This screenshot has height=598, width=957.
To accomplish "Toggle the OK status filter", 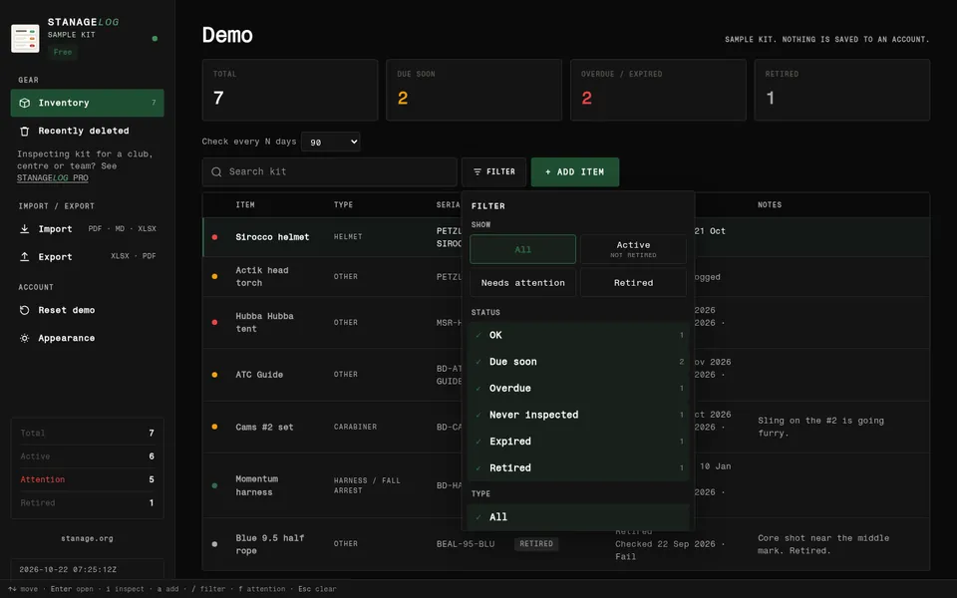I will (578, 335).
